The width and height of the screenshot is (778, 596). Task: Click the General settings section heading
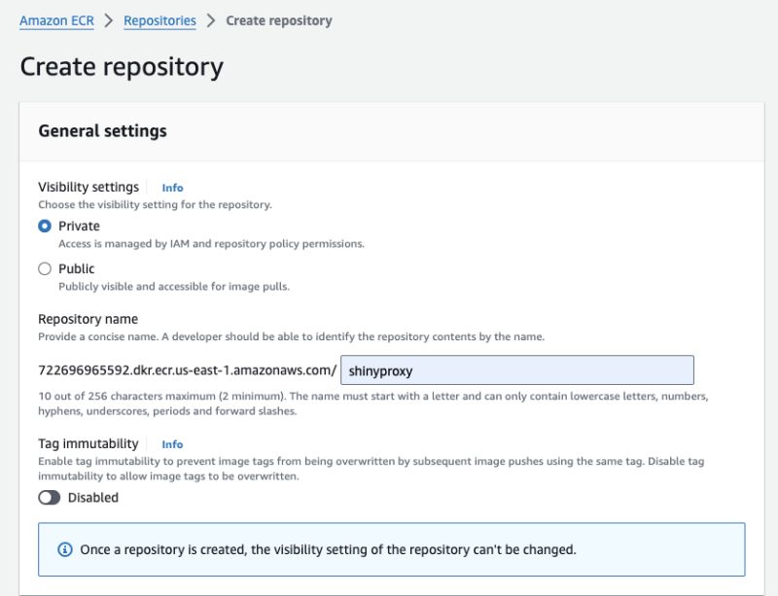click(x=102, y=132)
